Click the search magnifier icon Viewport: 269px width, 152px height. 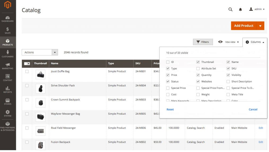tap(230, 9)
